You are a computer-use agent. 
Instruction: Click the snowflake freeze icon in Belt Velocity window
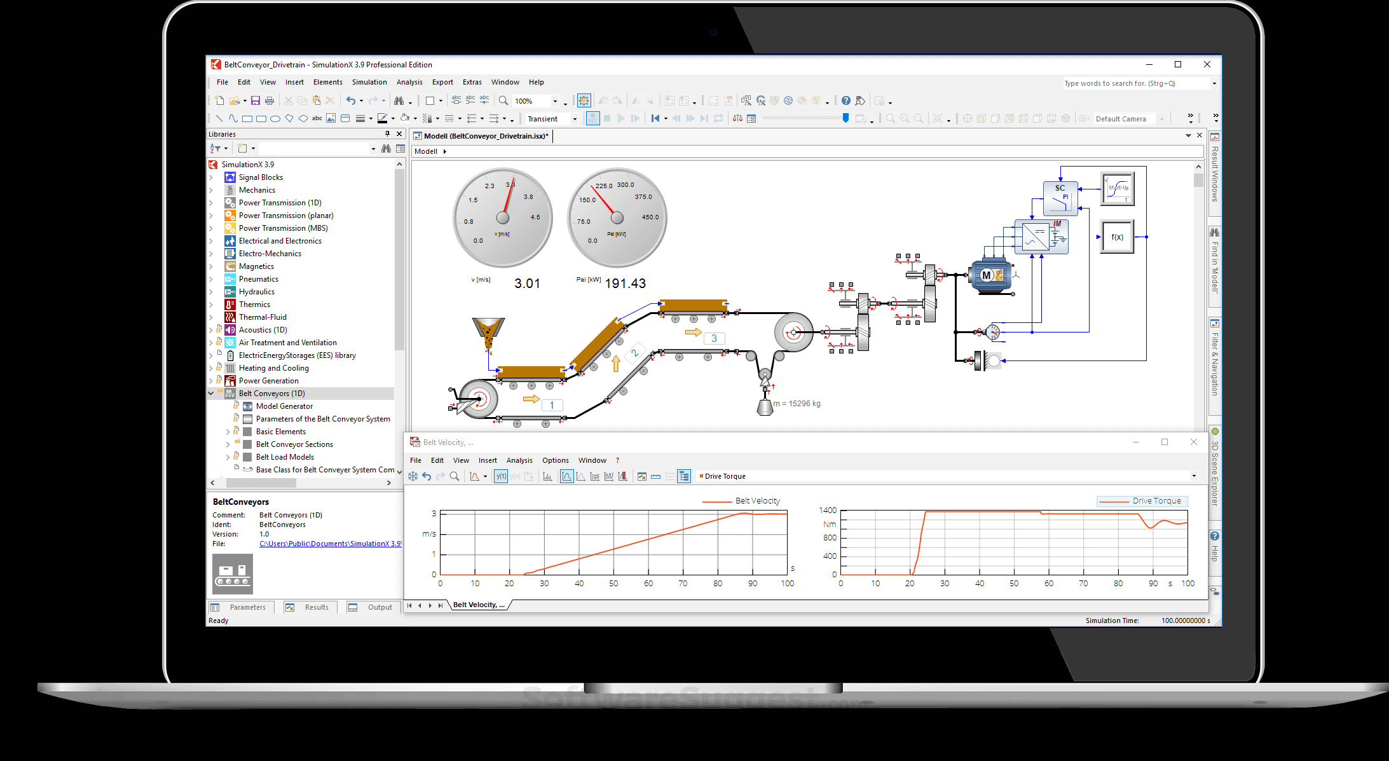coord(413,476)
